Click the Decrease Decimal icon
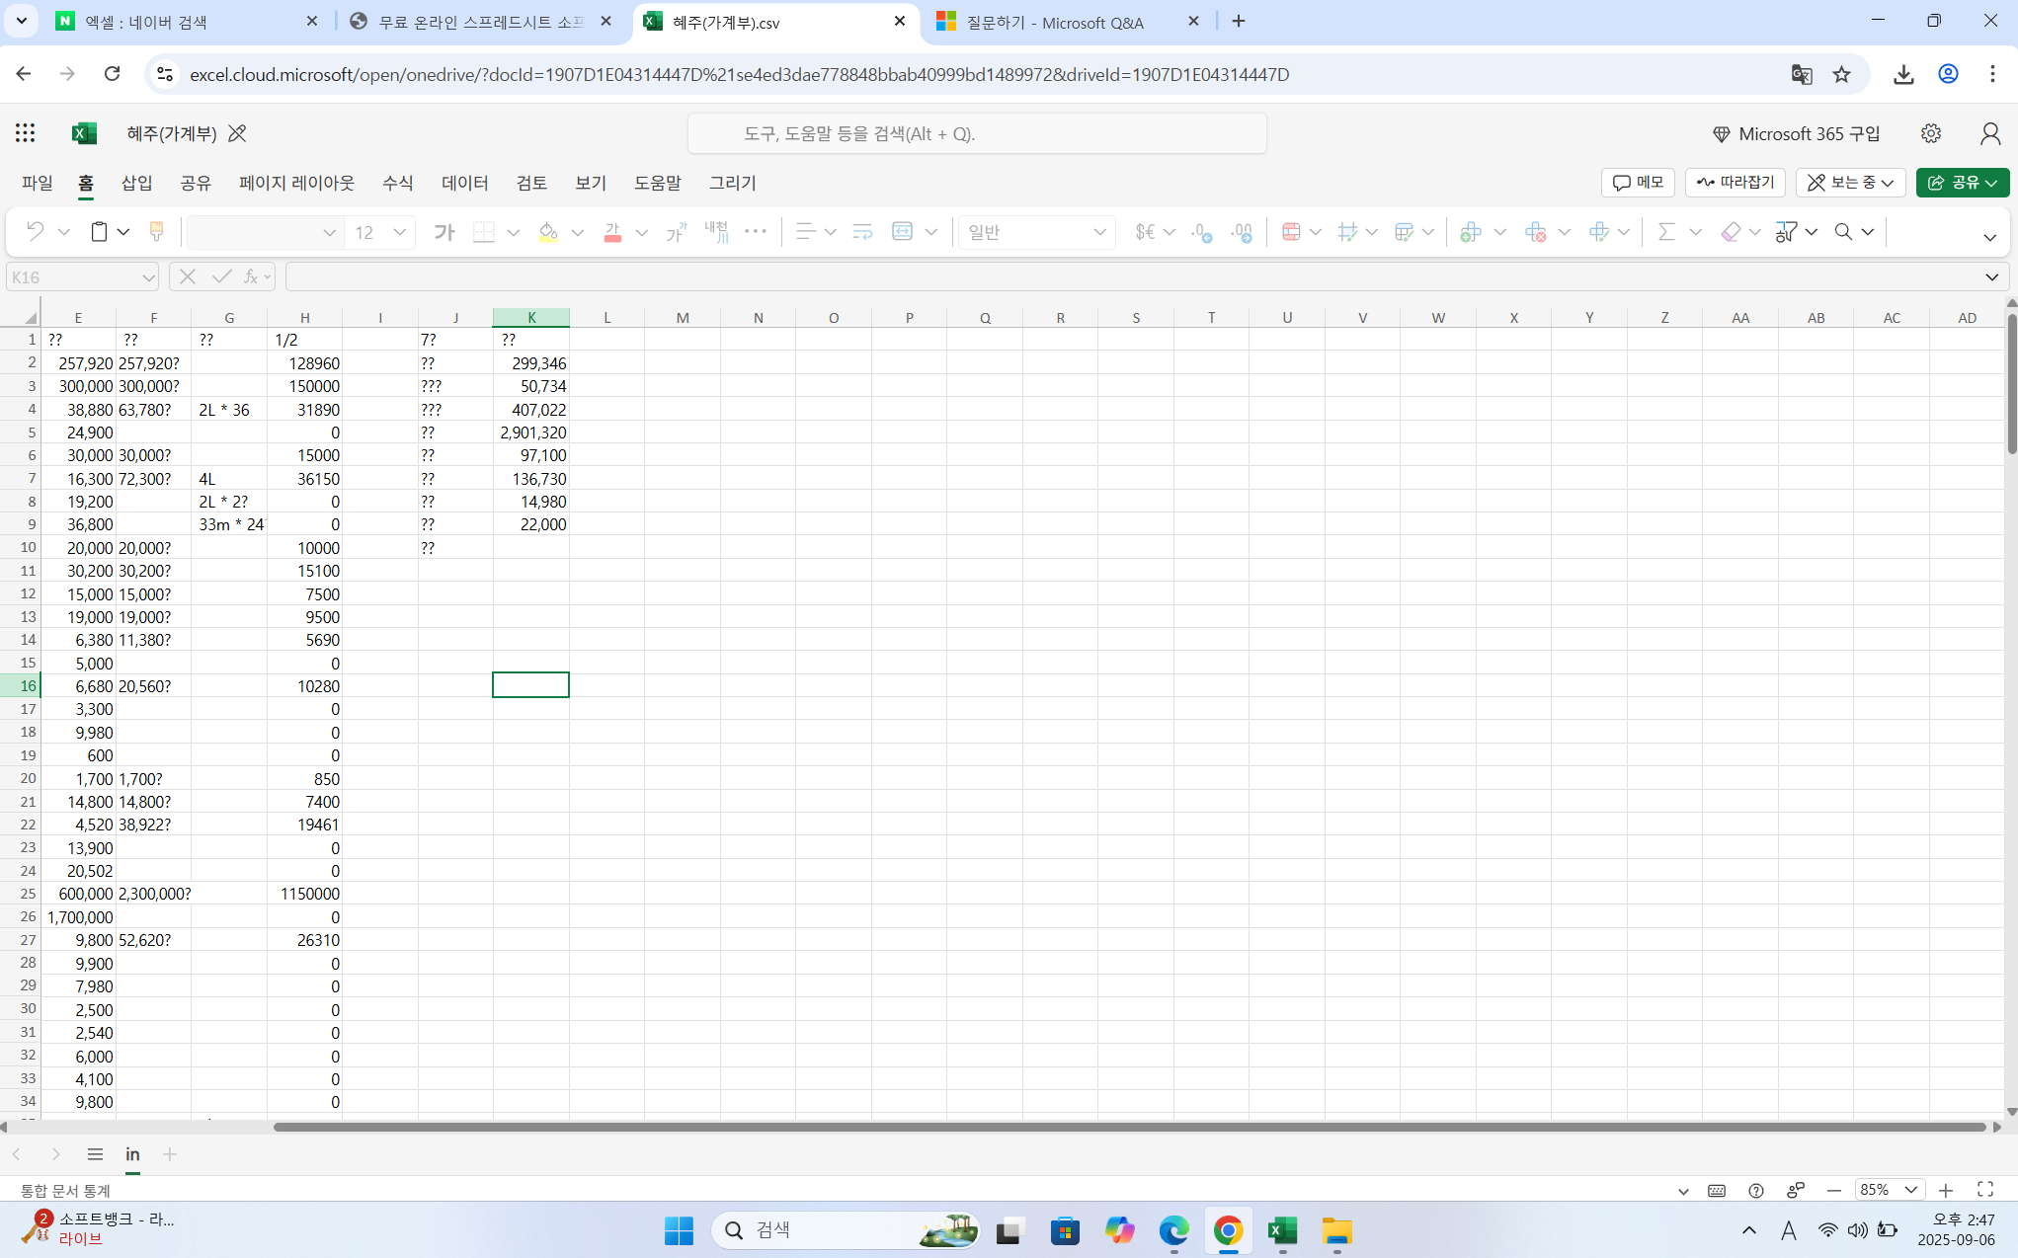The image size is (2018, 1258). point(1201,232)
